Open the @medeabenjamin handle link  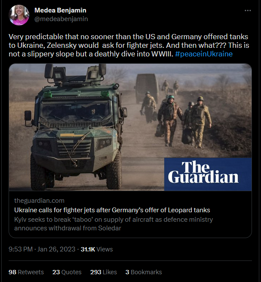61,19
